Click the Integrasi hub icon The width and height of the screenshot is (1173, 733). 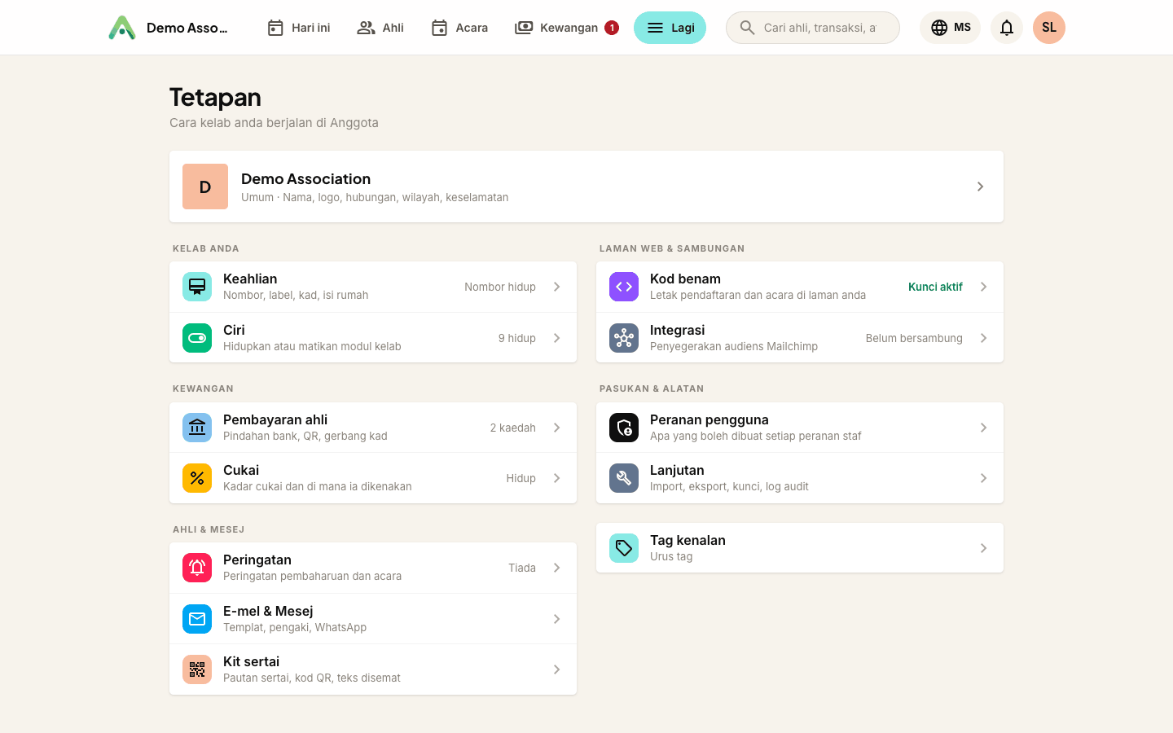click(624, 338)
